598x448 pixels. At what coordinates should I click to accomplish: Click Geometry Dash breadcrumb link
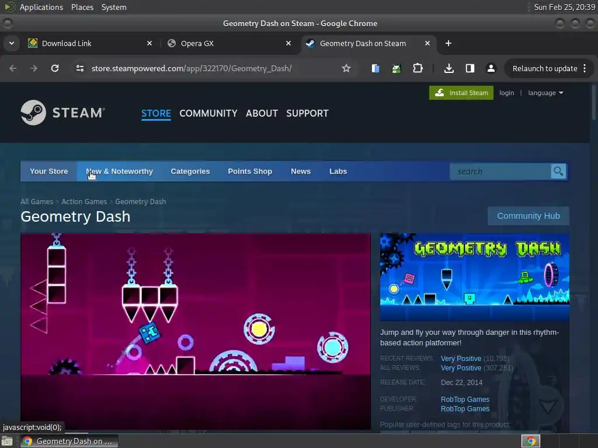(140, 201)
